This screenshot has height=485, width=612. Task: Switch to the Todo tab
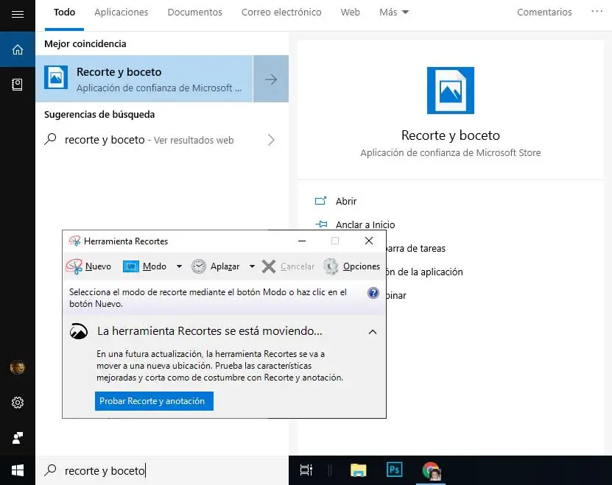point(64,12)
